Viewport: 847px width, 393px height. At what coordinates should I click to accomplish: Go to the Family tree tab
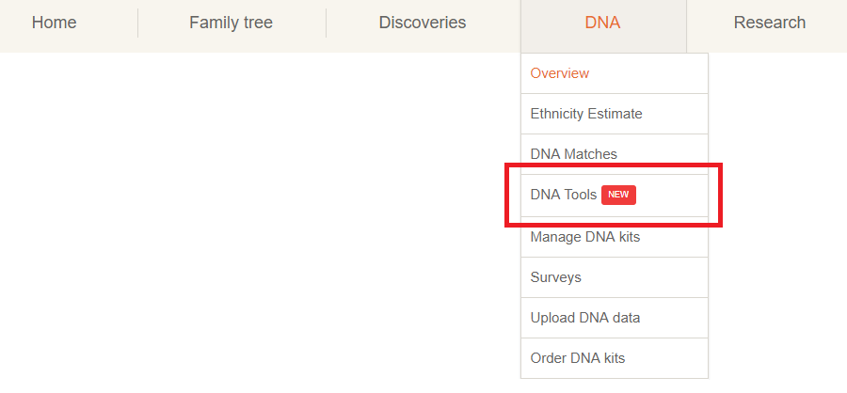click(x=232, y=23)
